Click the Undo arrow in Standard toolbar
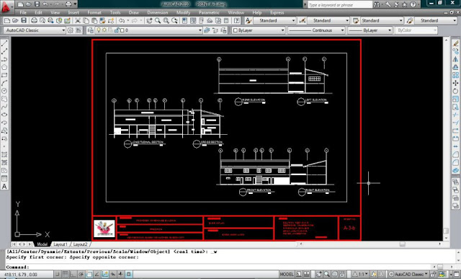The image size is (461, 279). pos(122,21)
